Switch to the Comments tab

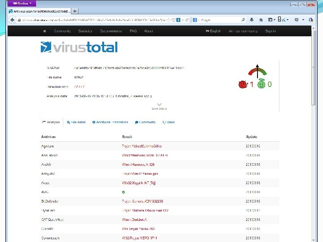[x=145, y=122]
